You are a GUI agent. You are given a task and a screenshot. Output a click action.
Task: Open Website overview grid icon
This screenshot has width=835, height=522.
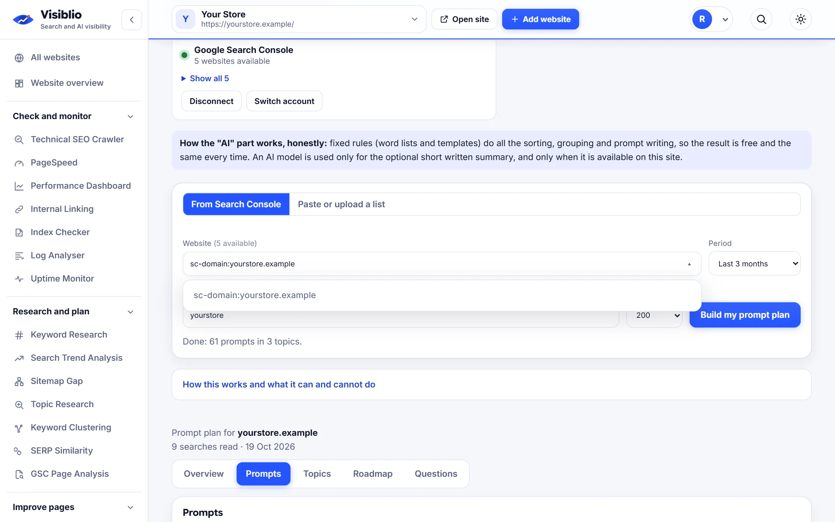coord(19,83)
